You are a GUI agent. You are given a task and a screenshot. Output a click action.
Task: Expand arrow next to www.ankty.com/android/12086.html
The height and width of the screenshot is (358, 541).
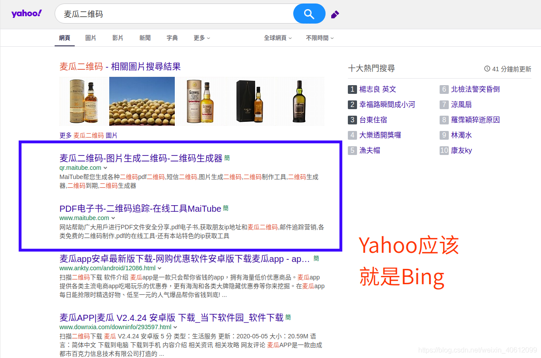160,268
